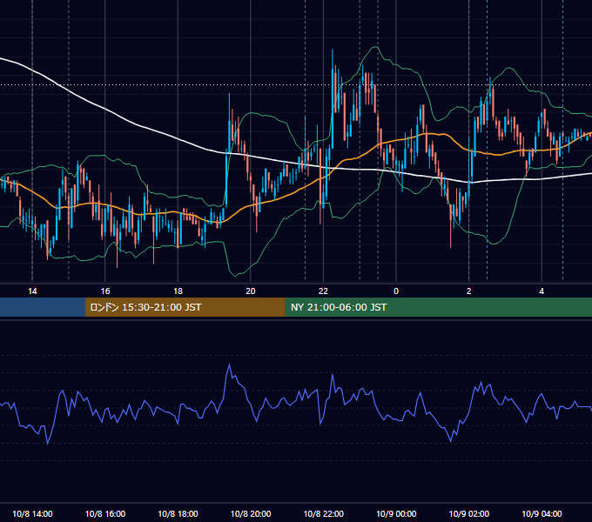Click the 10/8 16:00 time label

click(x=105, y=513)
